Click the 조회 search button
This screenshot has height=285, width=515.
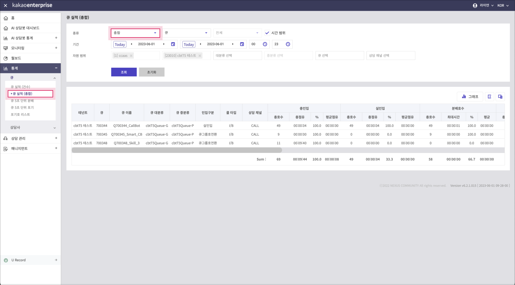124,72
